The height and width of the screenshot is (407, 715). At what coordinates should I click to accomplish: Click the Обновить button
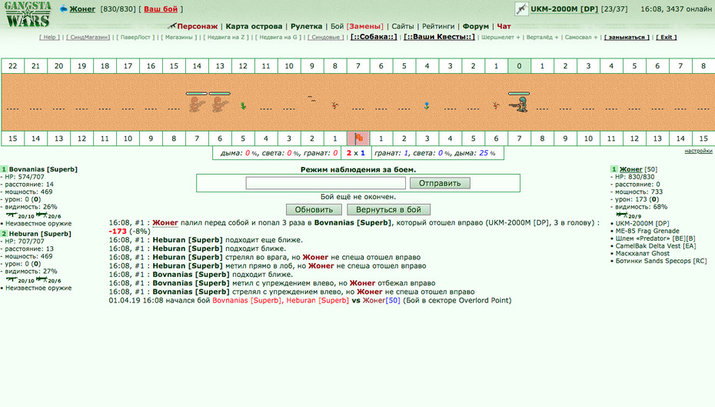click(x=314, y=209)
